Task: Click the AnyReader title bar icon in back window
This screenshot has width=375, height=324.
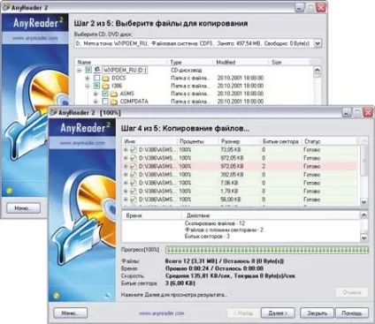Action: 6,7
